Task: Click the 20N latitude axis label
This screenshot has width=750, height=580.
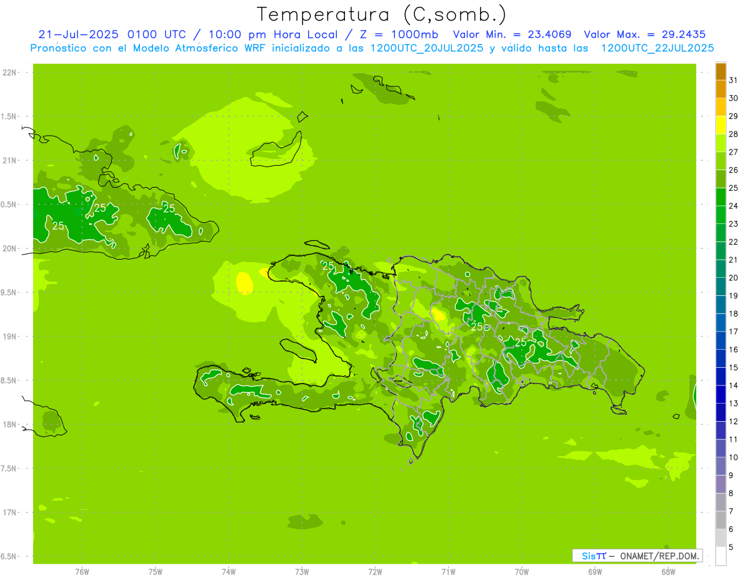Action: 10,248
